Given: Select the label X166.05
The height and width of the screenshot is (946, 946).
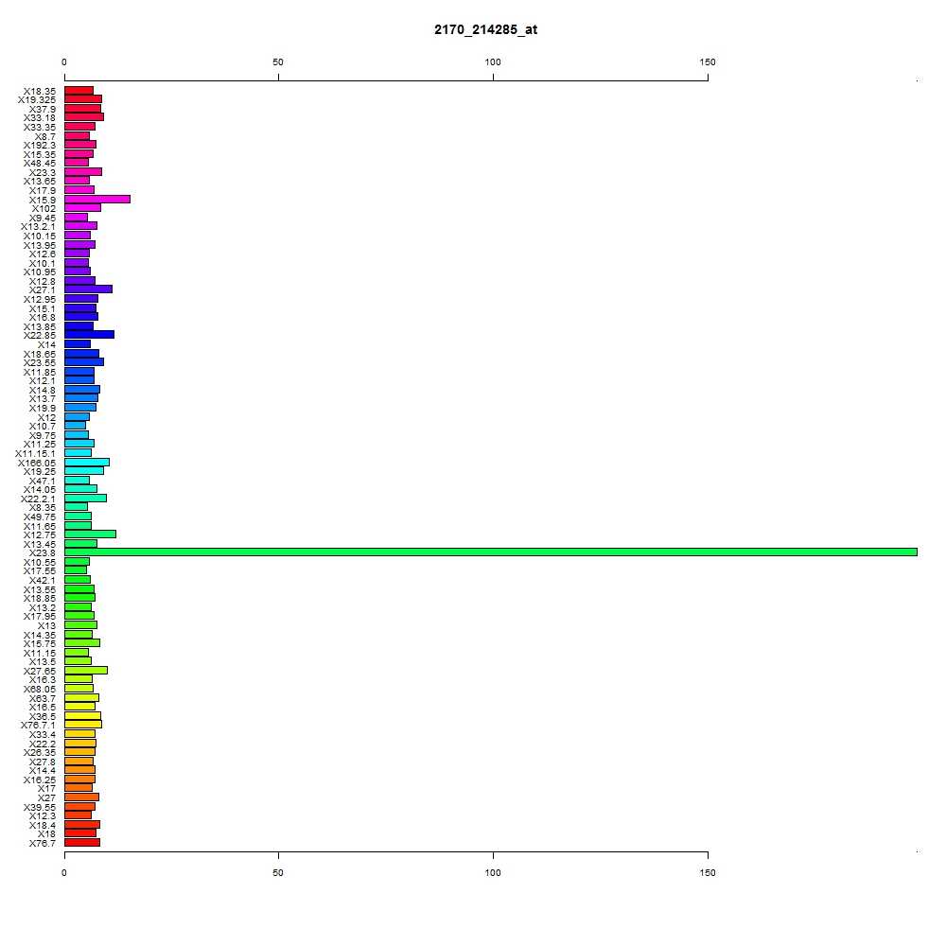Looking at the screenshot, I should [x=37, y=464].
